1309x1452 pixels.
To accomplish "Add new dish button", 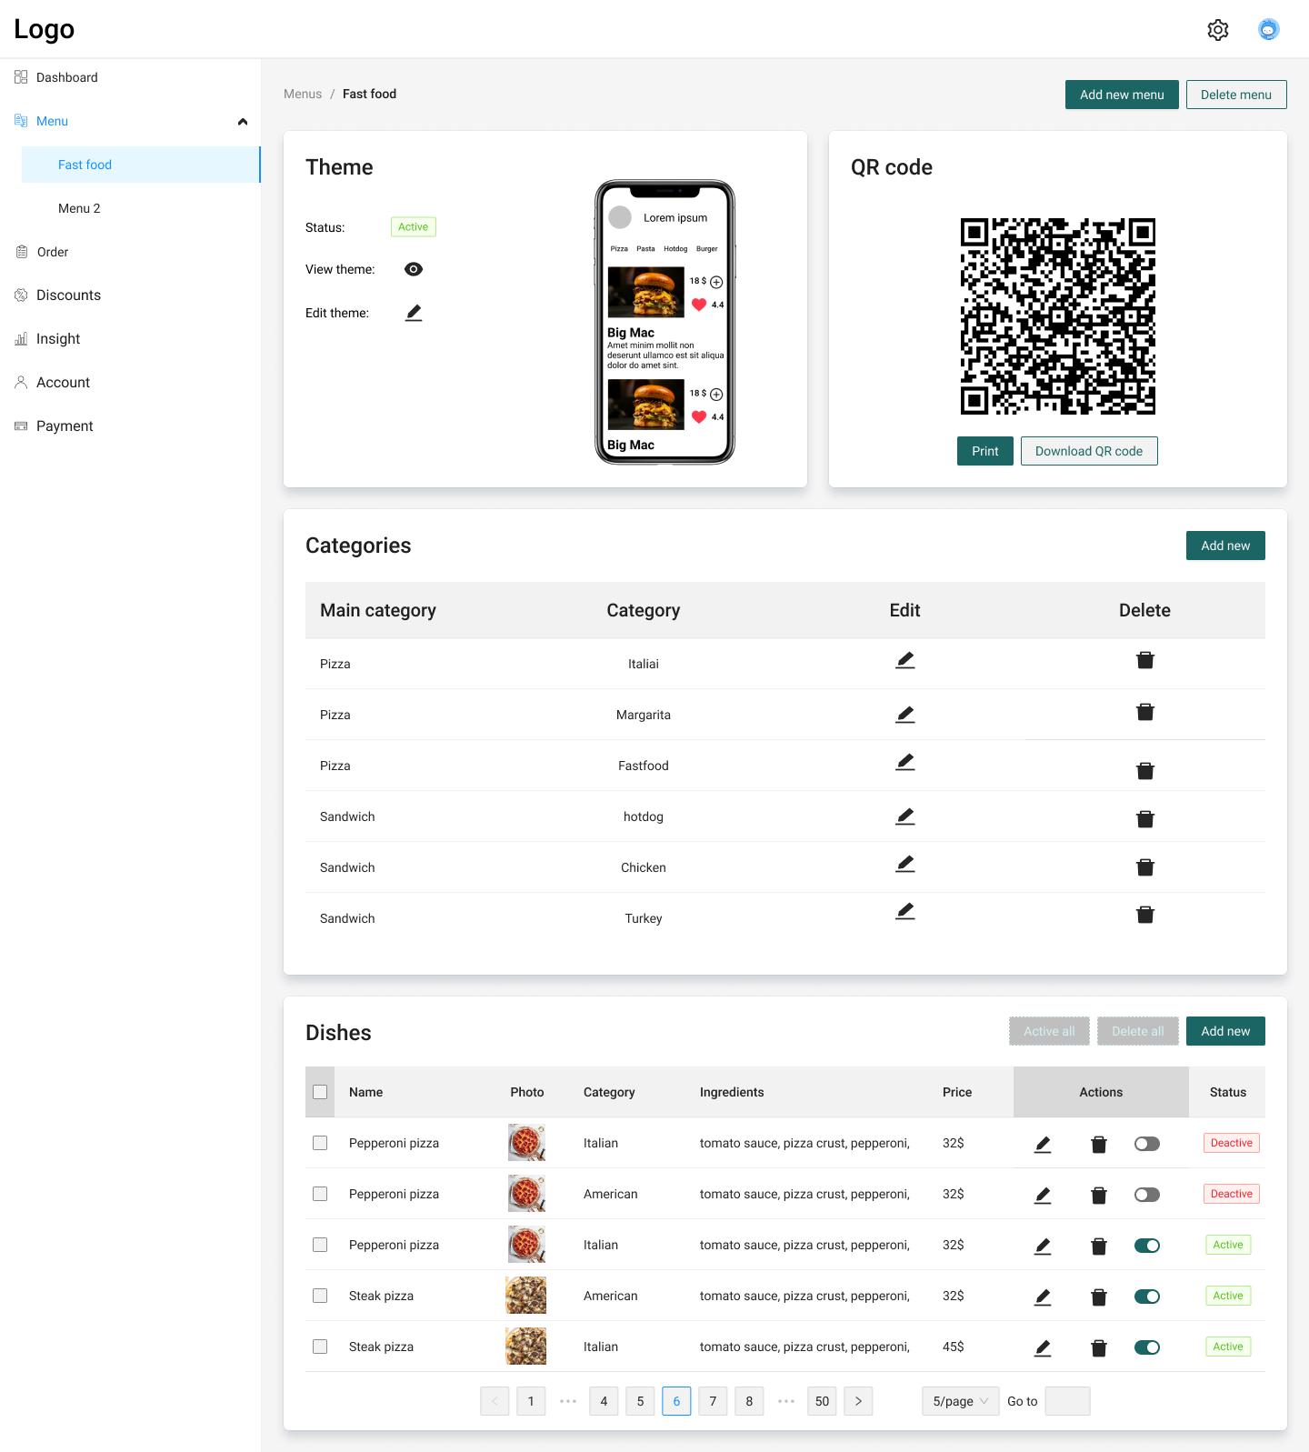I will point(1225,1031).
